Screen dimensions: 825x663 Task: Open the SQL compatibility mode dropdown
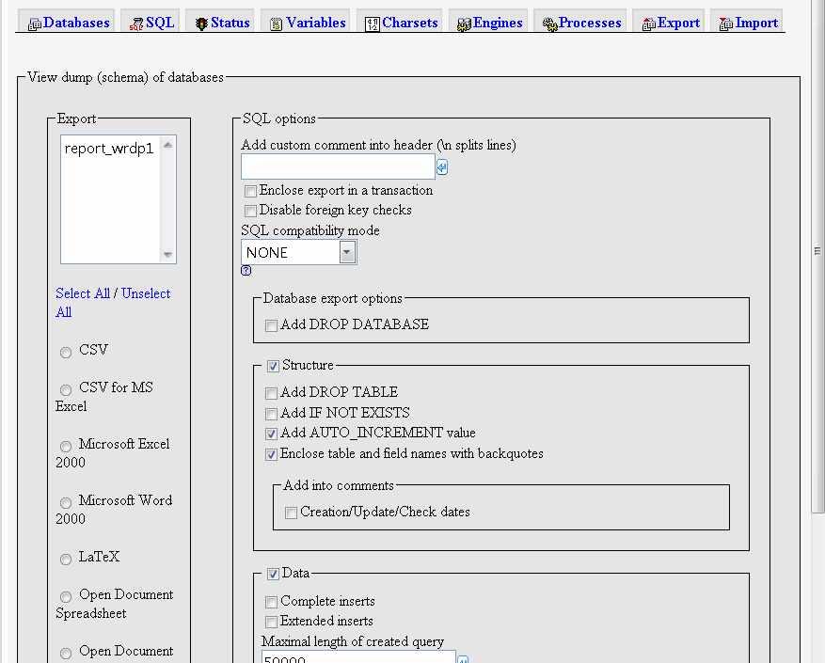click(x=347, y=252)
